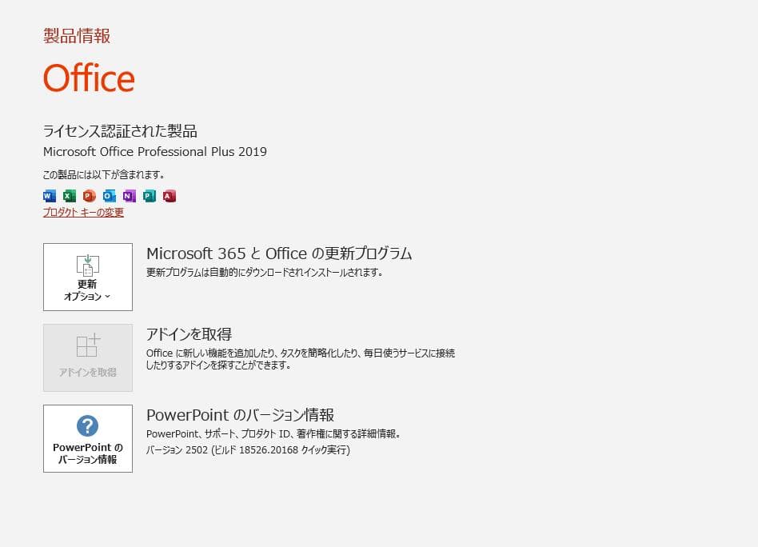The width and height of the screenshot is (758, 547).
Task: Click the question mark version info icon
Action: point(87,426)
